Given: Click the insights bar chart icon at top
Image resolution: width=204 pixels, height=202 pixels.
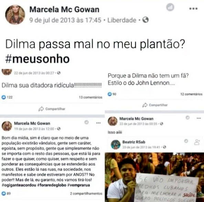Looking at the screenshot, I should [x=170, y=7].
